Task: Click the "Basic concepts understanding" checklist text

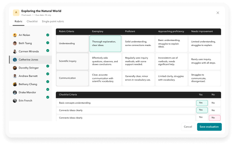Action: point(75,103)
